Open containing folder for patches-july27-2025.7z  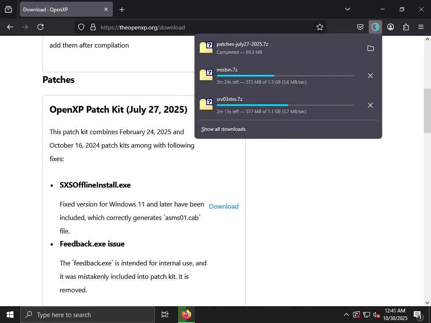[x=370, y=48]
